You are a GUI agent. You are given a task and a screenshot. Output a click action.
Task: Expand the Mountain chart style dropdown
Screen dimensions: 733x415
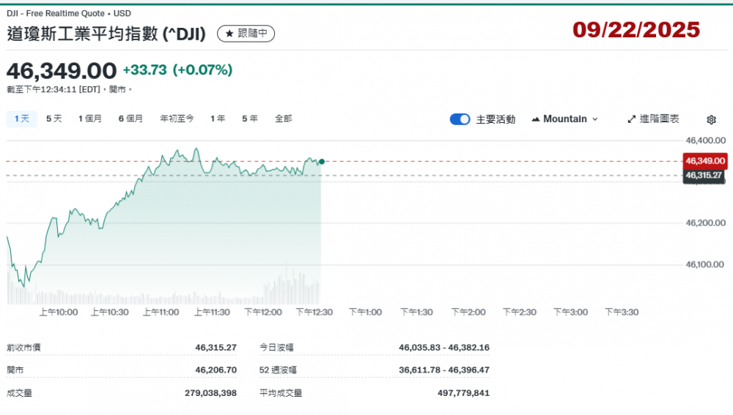click(x=594, y=119)
